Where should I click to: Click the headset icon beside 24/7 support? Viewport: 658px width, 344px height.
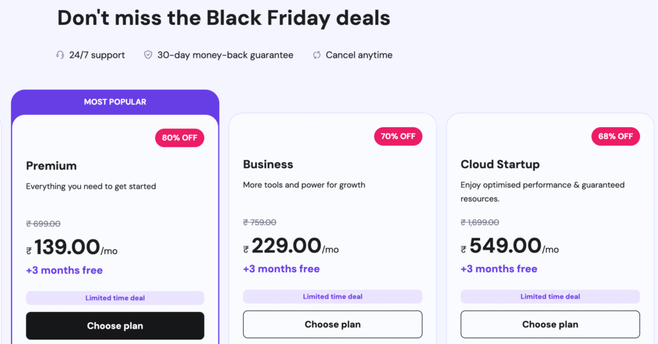(x=60, y=55)
